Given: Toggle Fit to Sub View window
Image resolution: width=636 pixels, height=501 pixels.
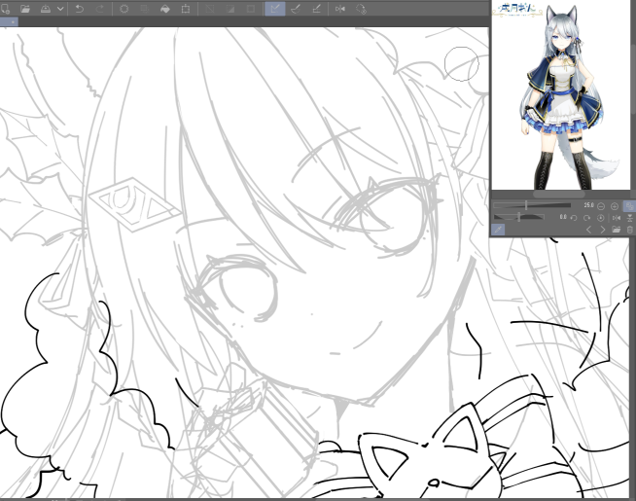Looking at the screenshot, I should [629, 206].
